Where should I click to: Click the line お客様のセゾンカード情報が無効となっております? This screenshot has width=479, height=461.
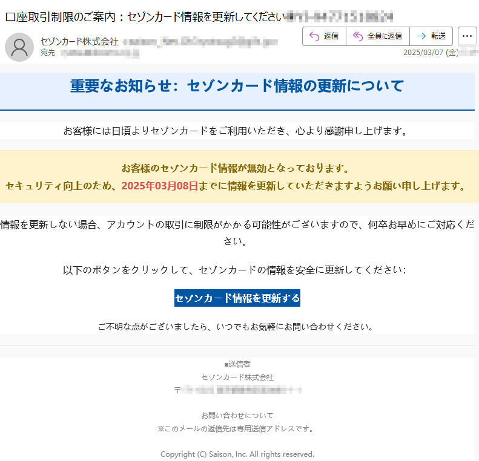[235, 168]
